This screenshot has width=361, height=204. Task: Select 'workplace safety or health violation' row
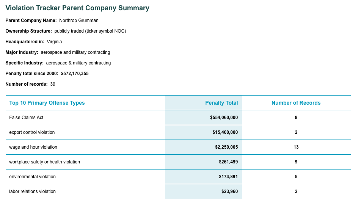pos(178,162)
